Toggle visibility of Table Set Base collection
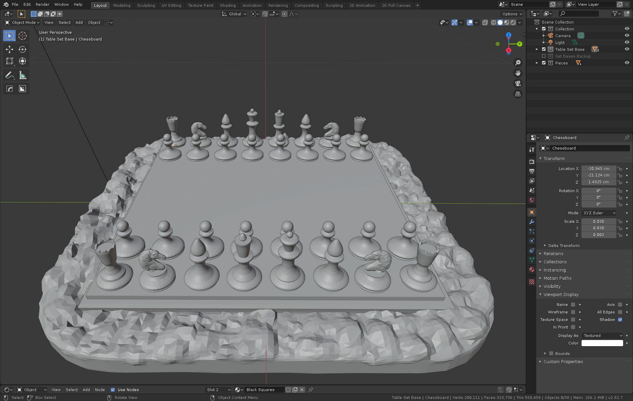This screenshot has width=633, height=401. click(627, 49)
